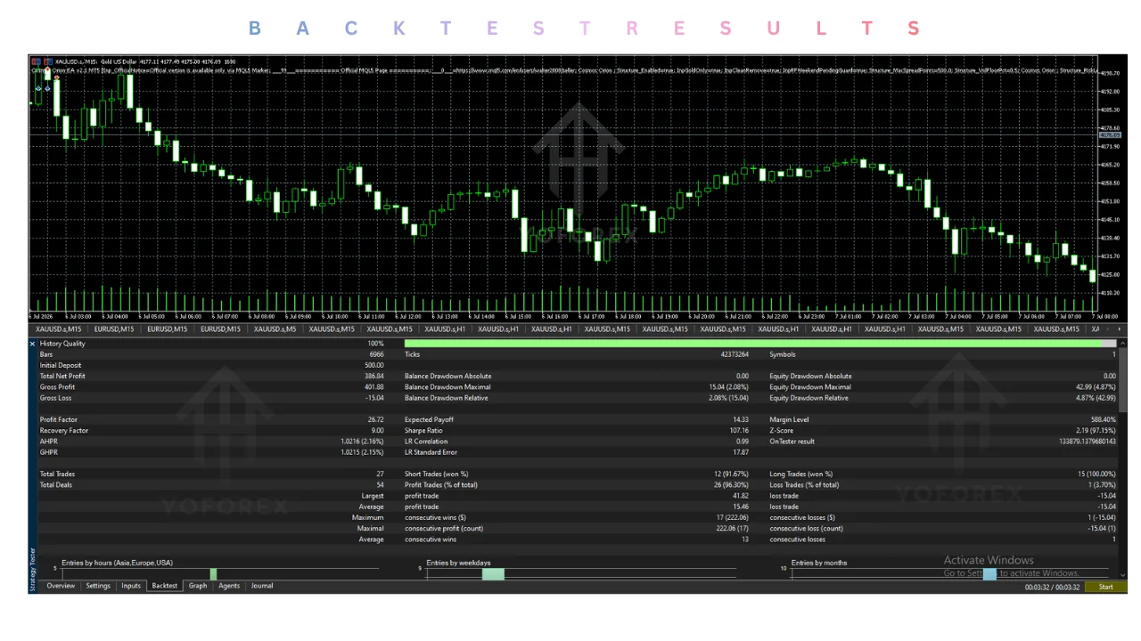This screenshot has width=1141, height=641.
Task: View the Journal tab
Action: click(x=262, y=586)
